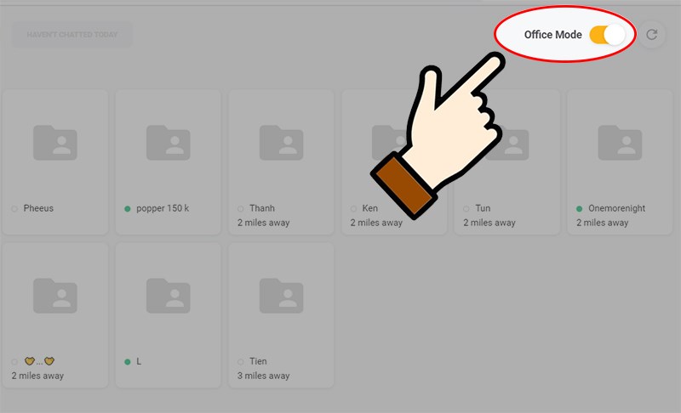Open L's profile folder icon

point(168,296)
